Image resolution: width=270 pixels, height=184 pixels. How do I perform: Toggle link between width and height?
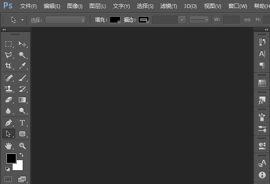click(247, 20)
